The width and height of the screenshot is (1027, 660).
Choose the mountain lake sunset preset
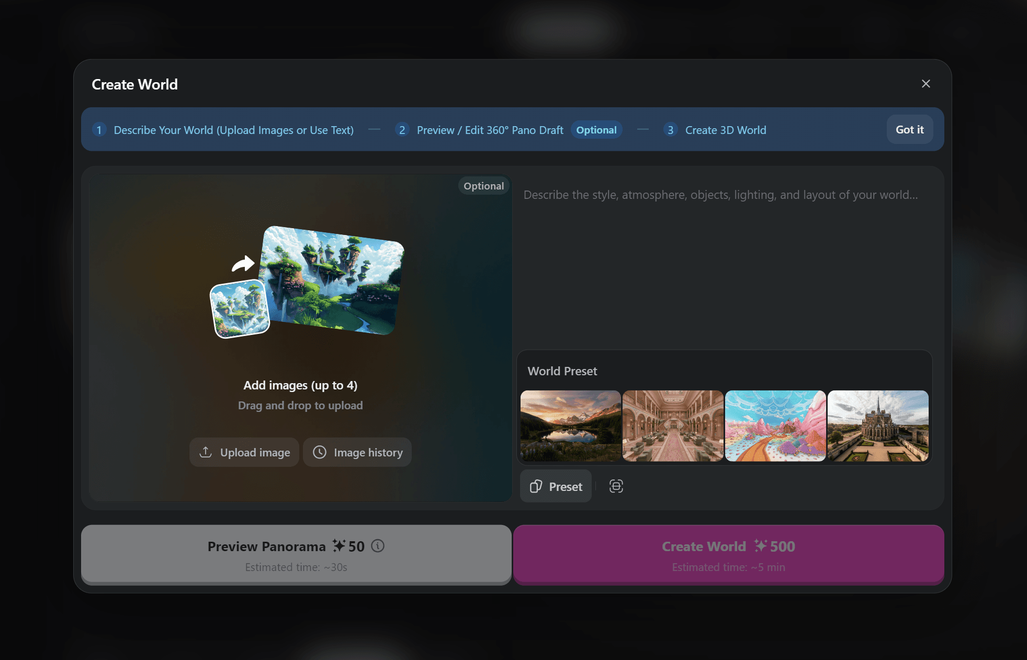pyautogui.click(x=570, y=426)
